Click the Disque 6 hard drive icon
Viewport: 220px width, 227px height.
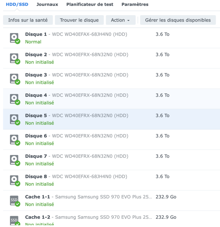[14, 139]
